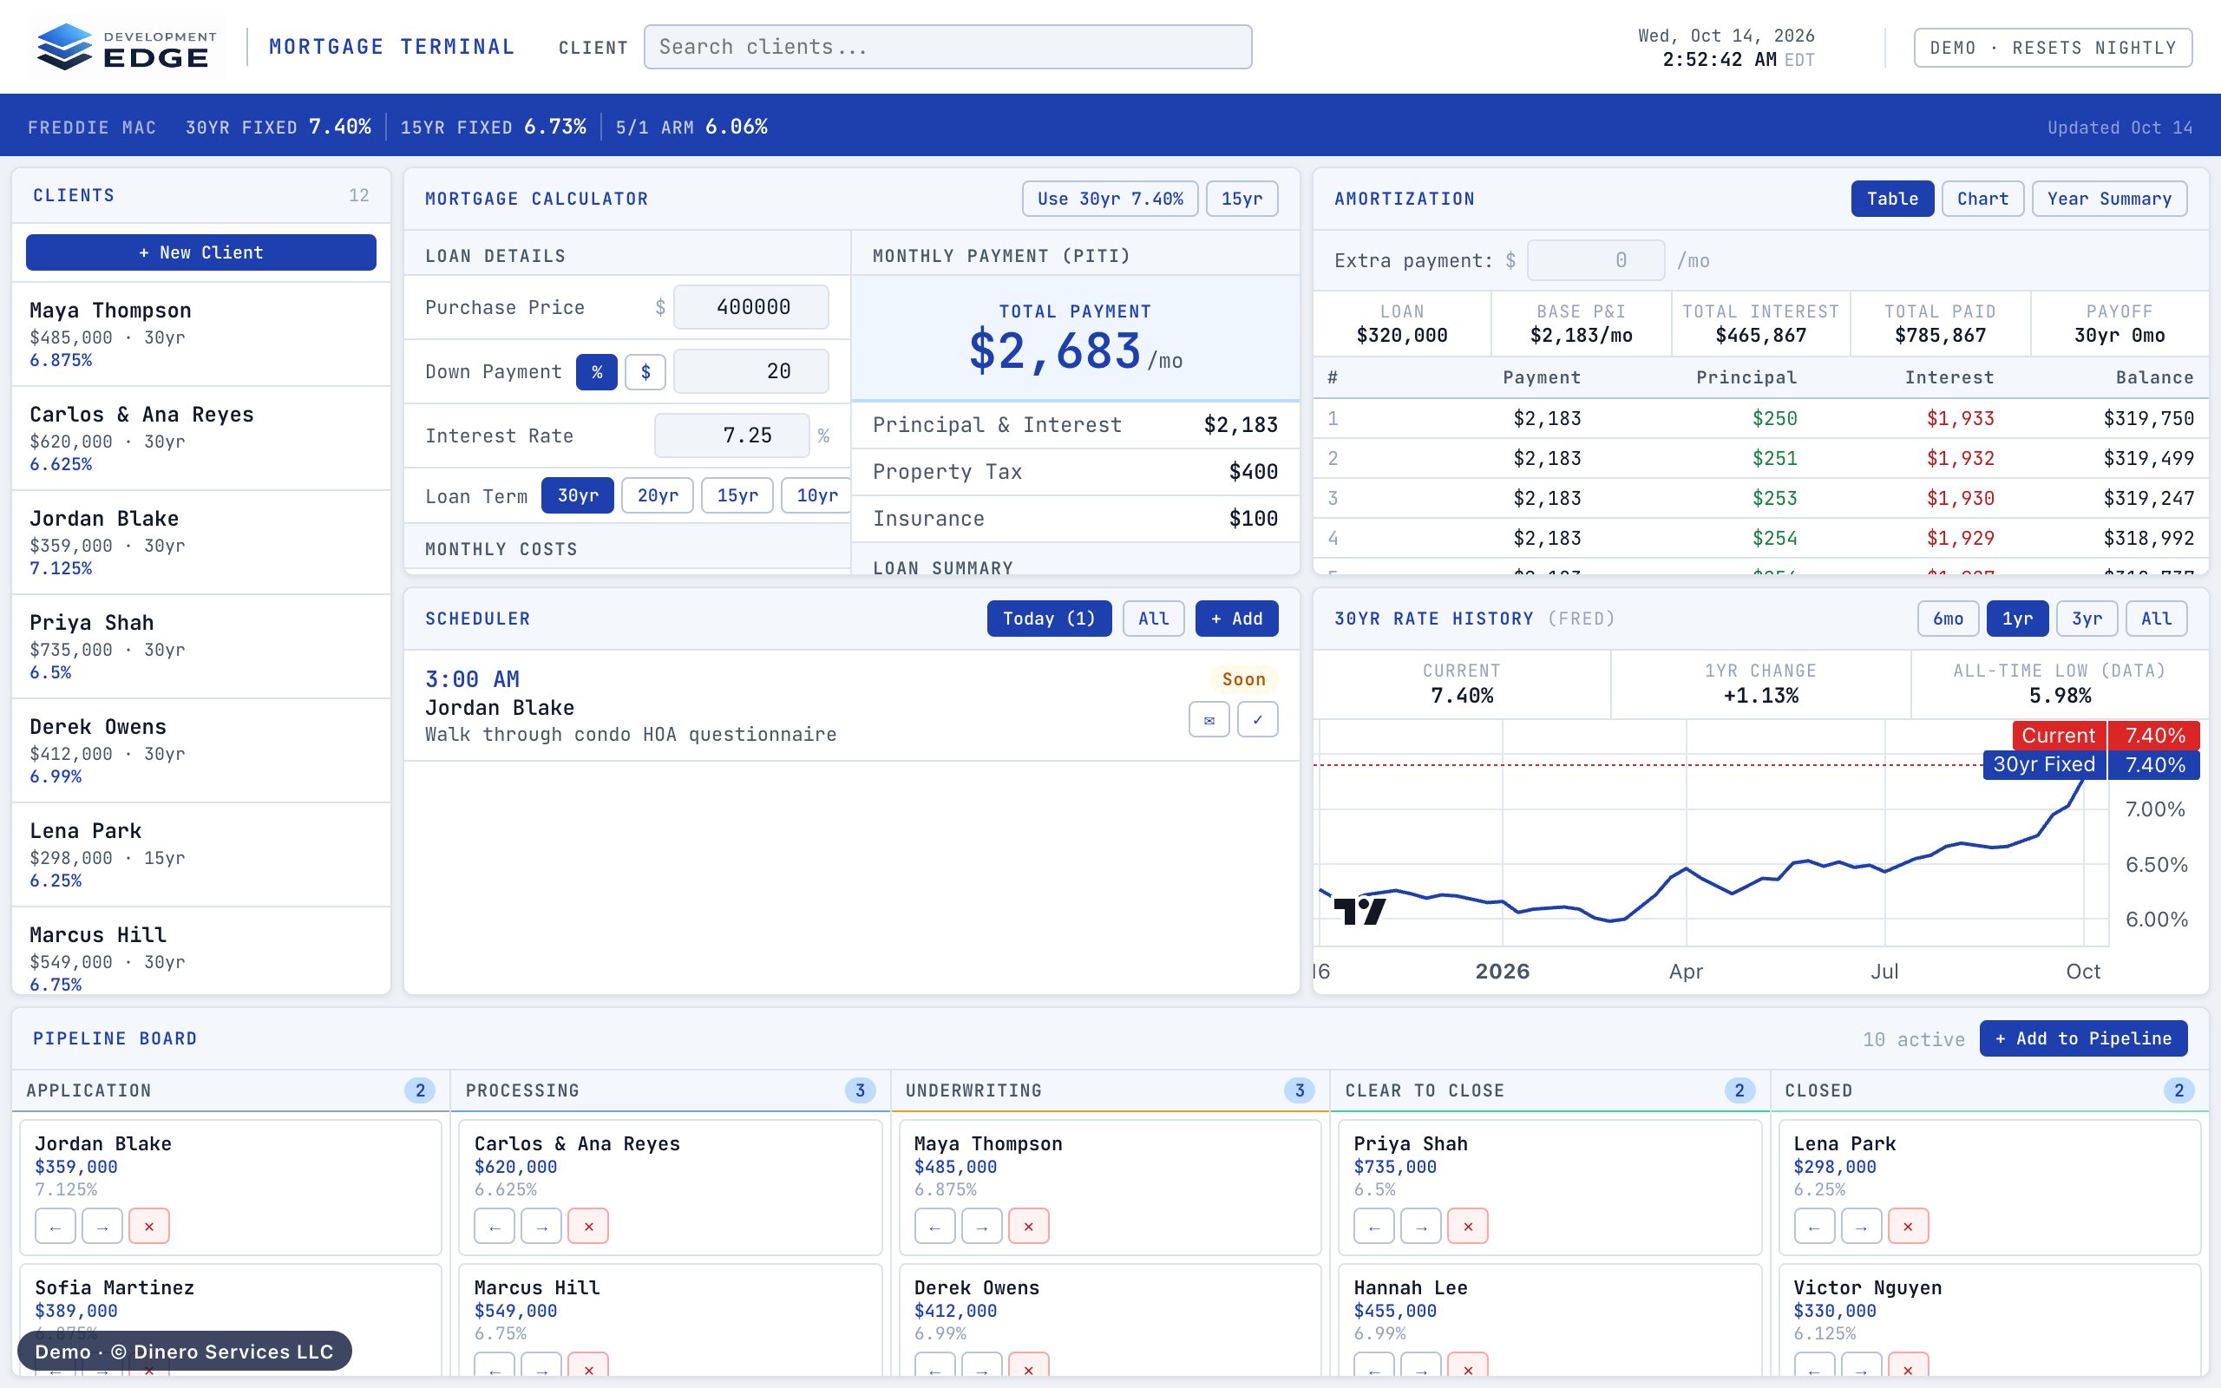Remove Jordan Blake from pipeline with red X
The width and height of the screenshot is (2221, 1388).
148,1227
